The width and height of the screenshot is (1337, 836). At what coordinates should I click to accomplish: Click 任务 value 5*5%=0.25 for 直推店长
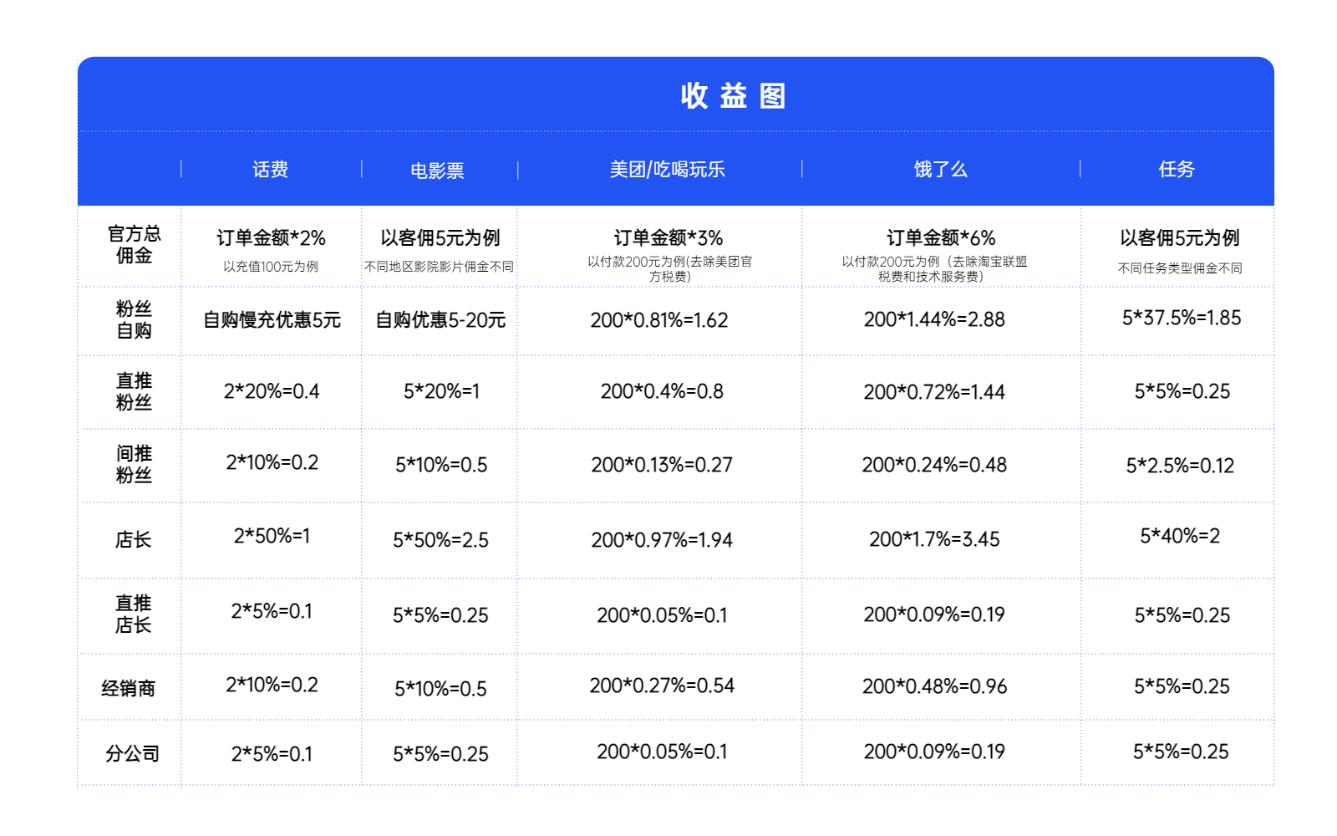(x=1182, y=615)
